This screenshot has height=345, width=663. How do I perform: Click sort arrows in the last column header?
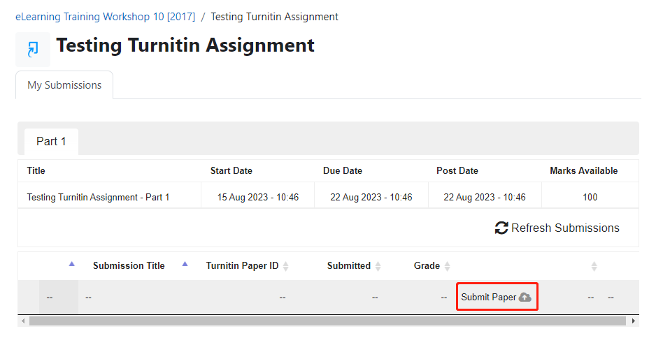tap(594, 266)
